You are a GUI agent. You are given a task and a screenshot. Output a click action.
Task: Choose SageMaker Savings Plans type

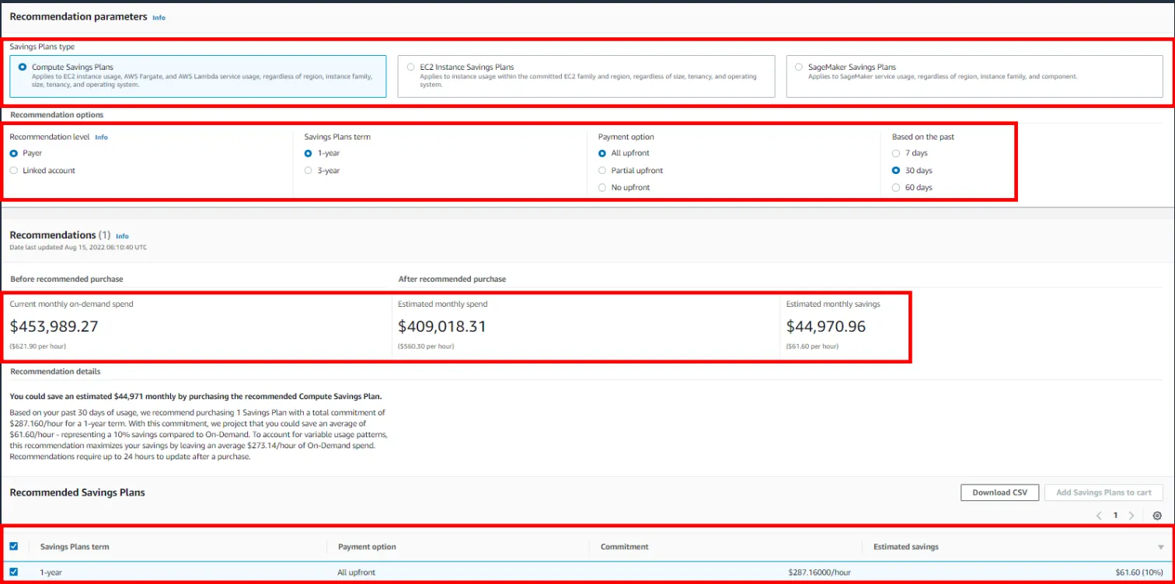798,66
